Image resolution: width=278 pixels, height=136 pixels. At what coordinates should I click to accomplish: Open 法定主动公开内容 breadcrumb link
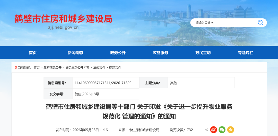point(77,68)
